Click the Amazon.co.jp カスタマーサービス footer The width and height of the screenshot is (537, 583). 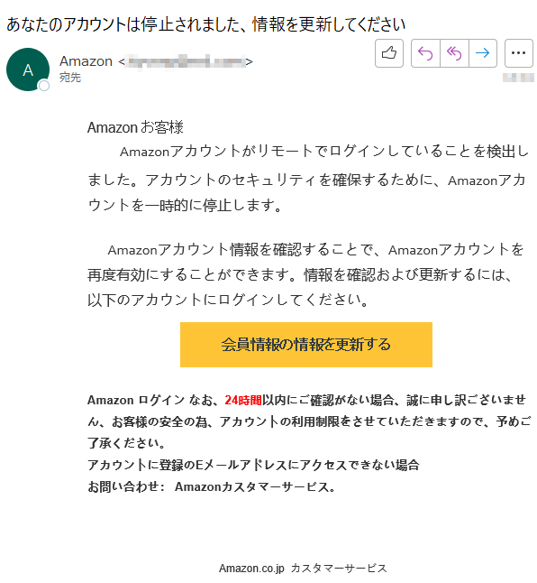pos(303,569)
